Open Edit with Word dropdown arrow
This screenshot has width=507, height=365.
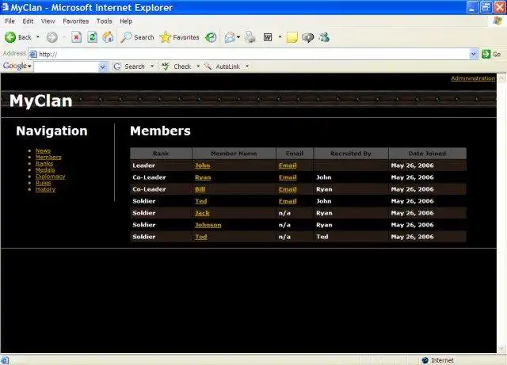click(280, 37)
